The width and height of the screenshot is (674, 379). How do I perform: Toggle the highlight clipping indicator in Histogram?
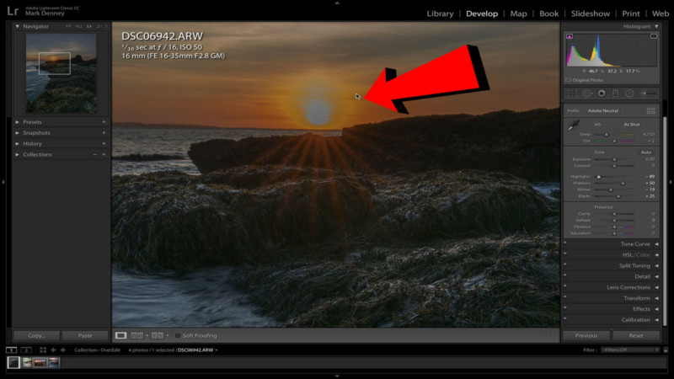[x=655, y=37]
